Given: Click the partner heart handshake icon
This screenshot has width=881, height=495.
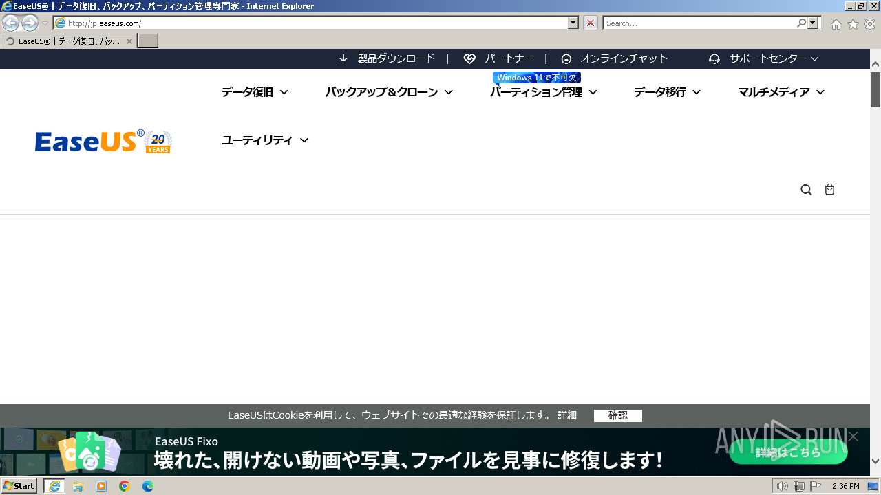Looking at the screenshot, I should pos(469,59).
